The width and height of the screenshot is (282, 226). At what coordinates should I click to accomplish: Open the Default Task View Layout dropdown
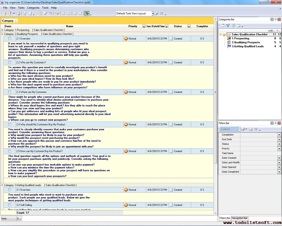[x=152, y=14]
